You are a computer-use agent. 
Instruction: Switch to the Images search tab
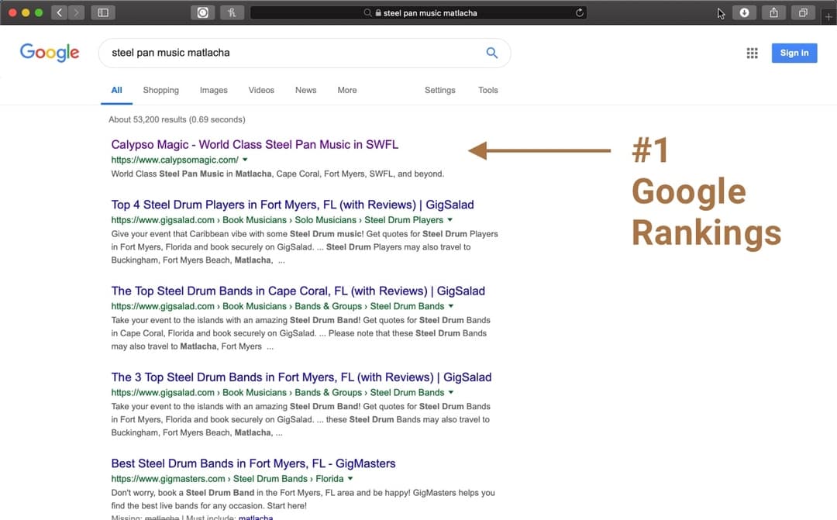pos(213,90)
